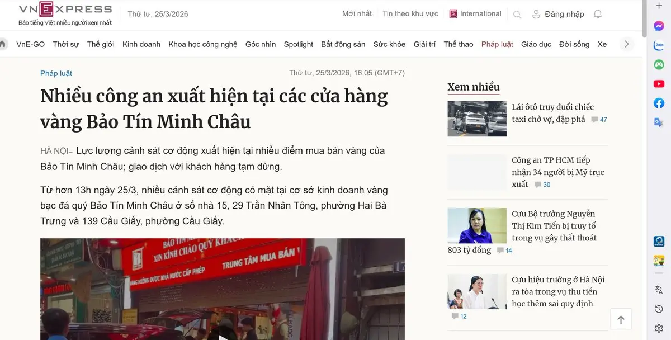Open the 'Kinh doanh' menu item
The width and height of the screenshot is (671, 340).
141,44
